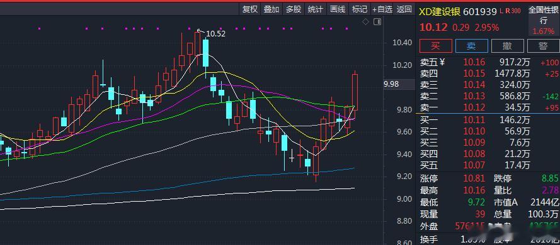This screenshot has height=245, width=560.
Task: Click 量比 value 2.78
Action: (x=550, y=190)
